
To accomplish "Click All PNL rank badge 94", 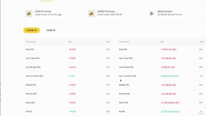I will click(201, 111).
